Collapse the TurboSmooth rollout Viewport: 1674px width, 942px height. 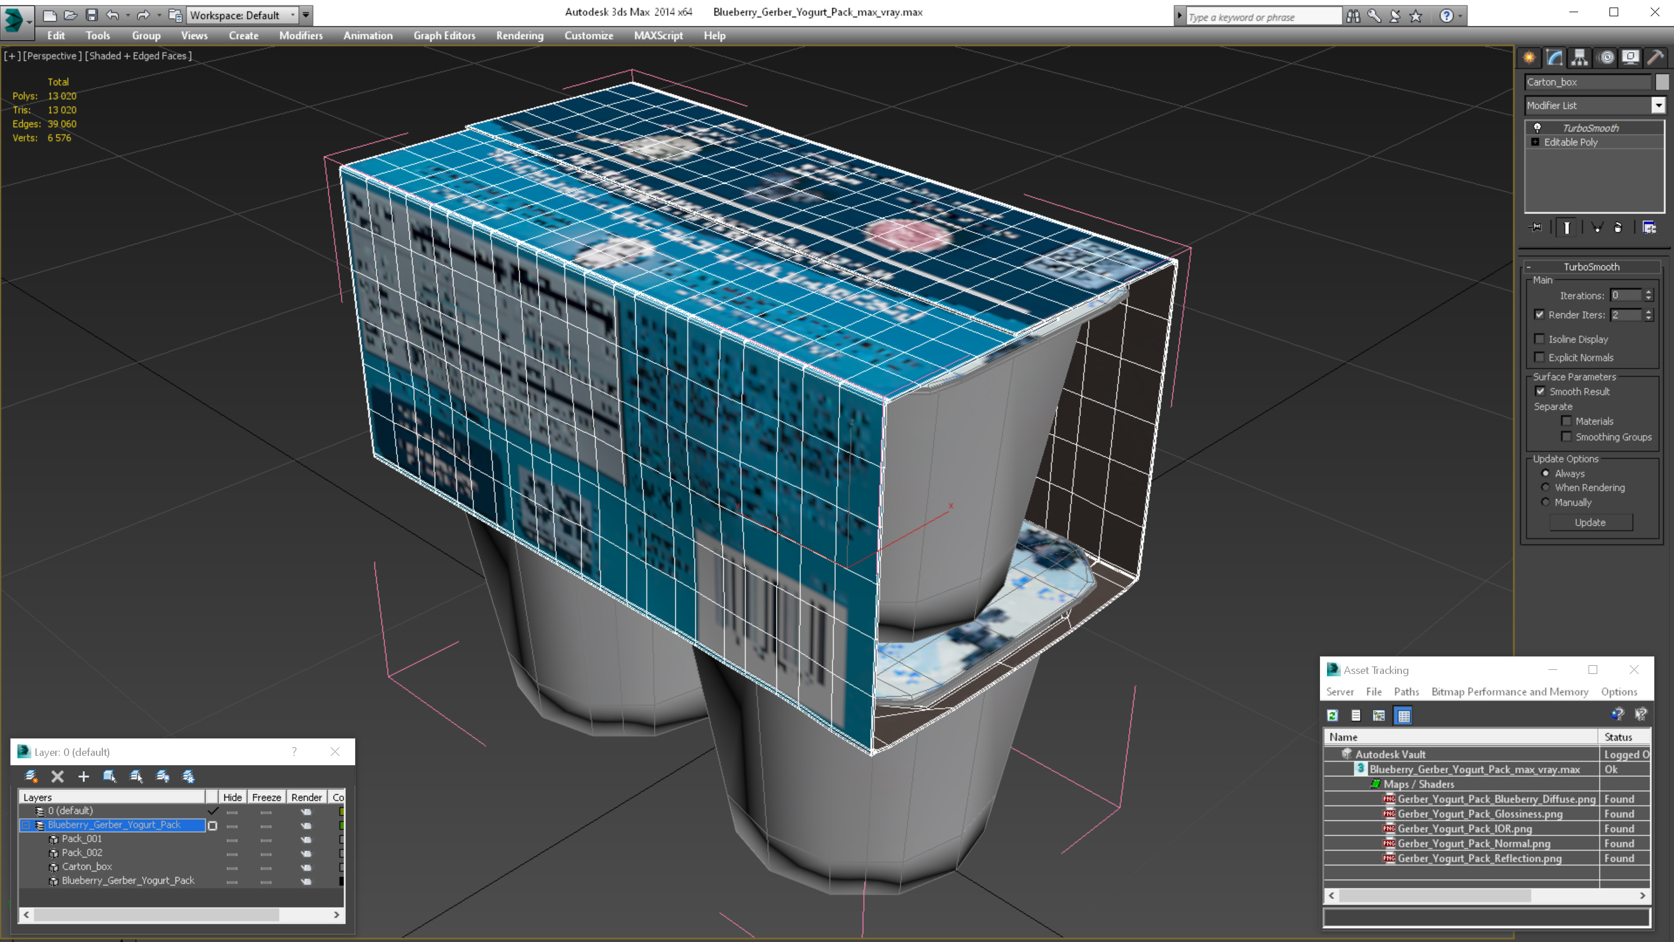tap(1529, 266)
